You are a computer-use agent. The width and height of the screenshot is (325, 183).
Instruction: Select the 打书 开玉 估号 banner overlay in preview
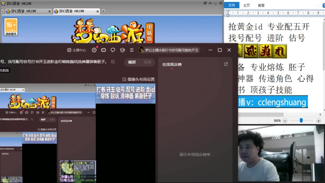125,93
